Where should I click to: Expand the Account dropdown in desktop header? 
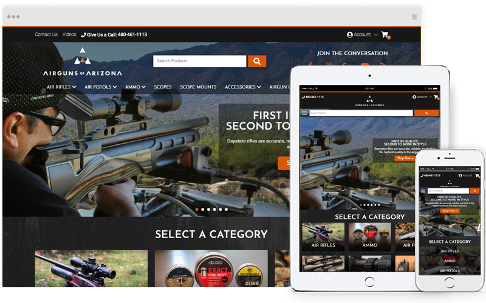pos(362,35)
